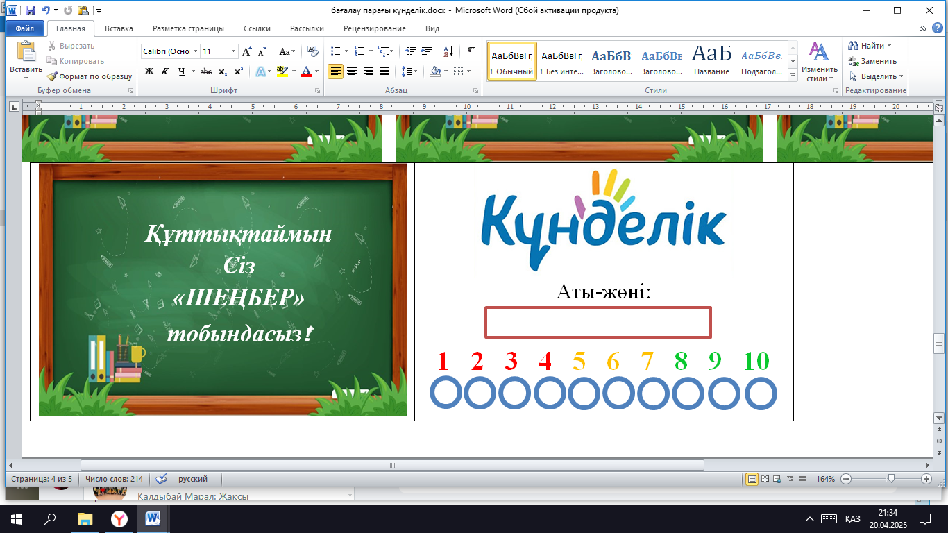The height and width of the screenshot is (533, 948).
Task: Open the font size dropdown showing 11
Action: (233, 51)
